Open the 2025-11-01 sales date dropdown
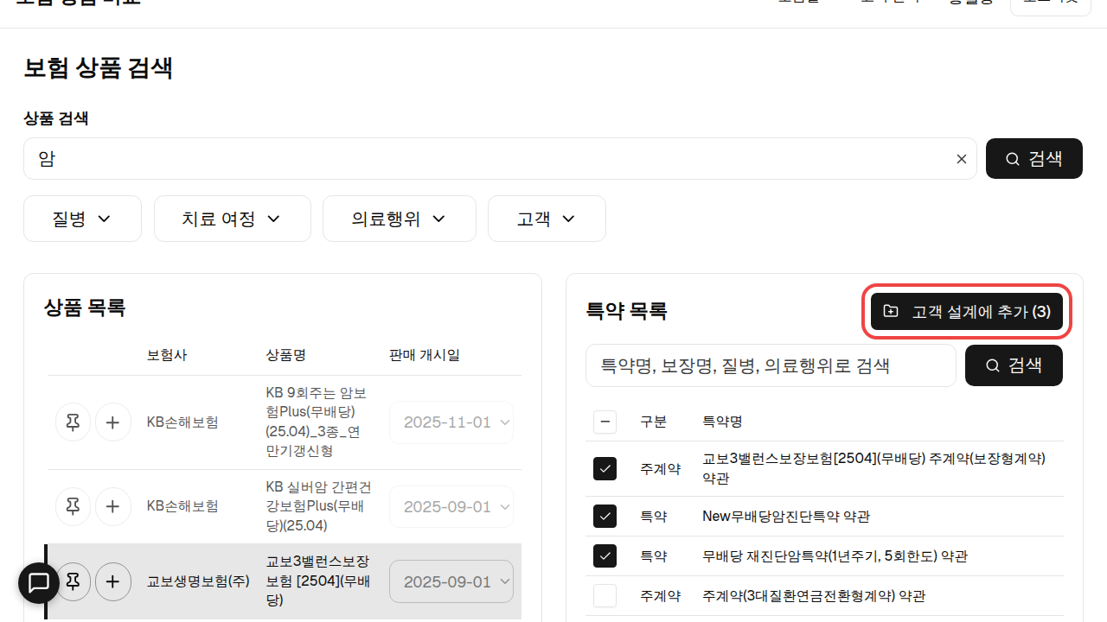The image size is (1107, 622). (x=451, y=422)
